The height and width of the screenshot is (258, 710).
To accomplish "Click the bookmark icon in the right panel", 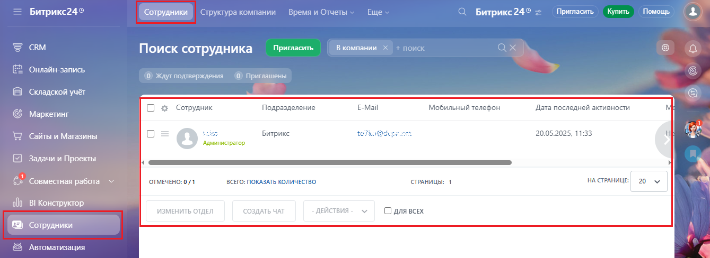I will [693, 154].
